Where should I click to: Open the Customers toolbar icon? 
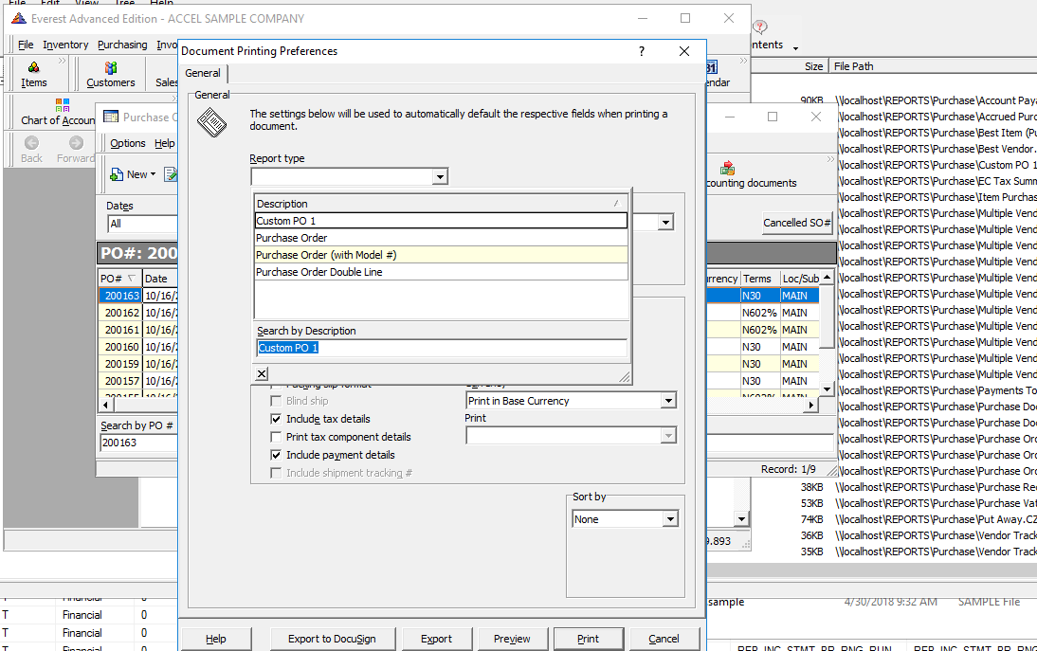[111, 73]
